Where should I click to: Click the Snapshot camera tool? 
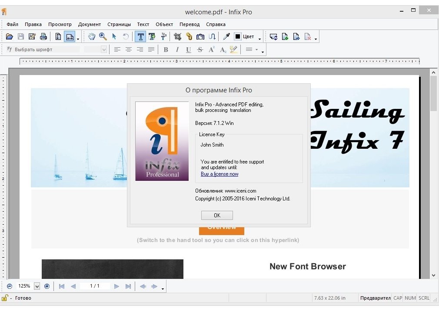[200, 36]
